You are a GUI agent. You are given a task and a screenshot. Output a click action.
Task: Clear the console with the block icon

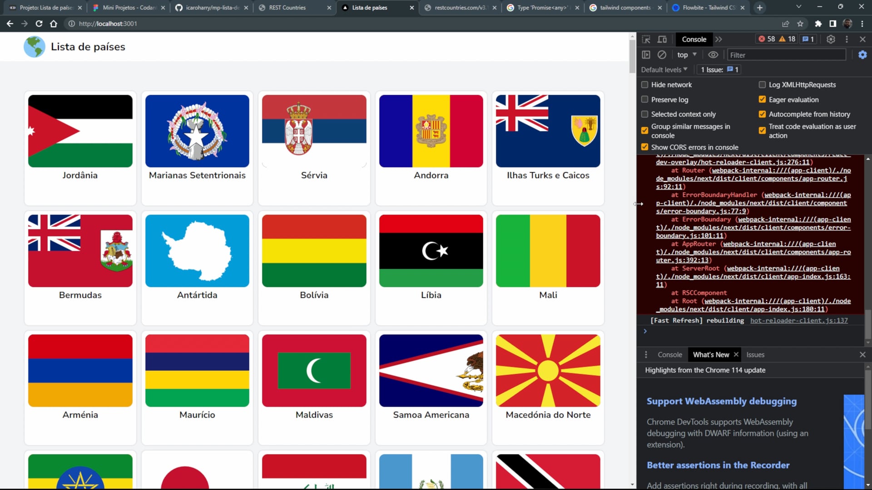tap(662, 55)
